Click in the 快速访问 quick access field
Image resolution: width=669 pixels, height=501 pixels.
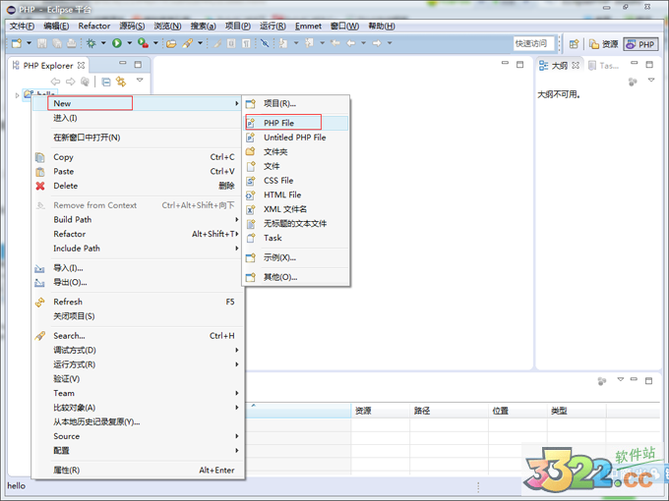(x=531, y=43)
